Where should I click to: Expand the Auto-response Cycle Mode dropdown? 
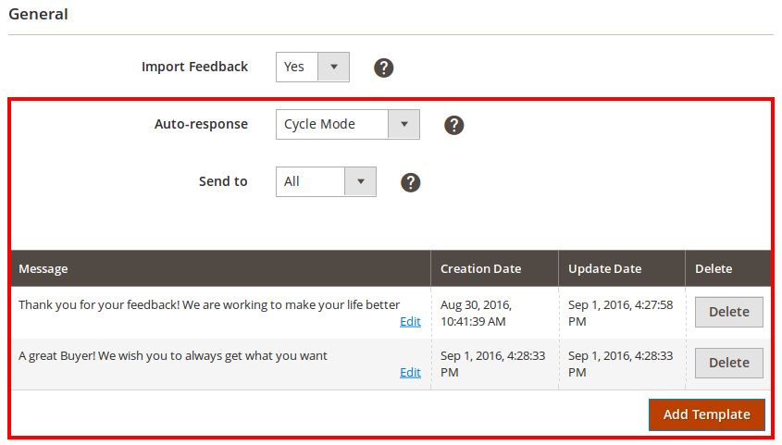pos(348,125)
